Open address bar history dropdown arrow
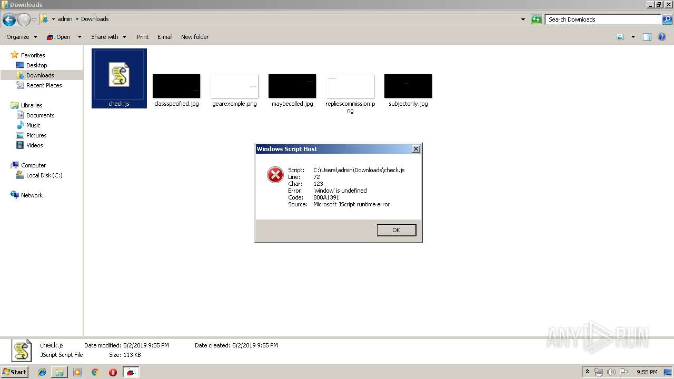Viewport: 674px width, 379px height. [523, 19]
